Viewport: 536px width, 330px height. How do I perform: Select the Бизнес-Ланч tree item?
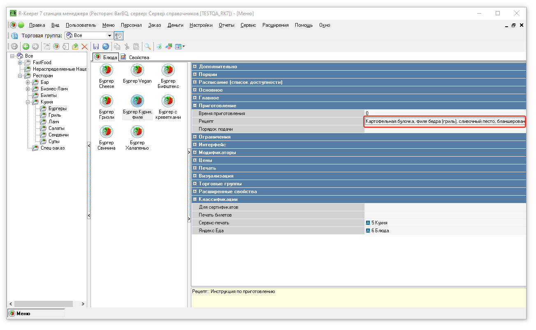click(54, 89)
